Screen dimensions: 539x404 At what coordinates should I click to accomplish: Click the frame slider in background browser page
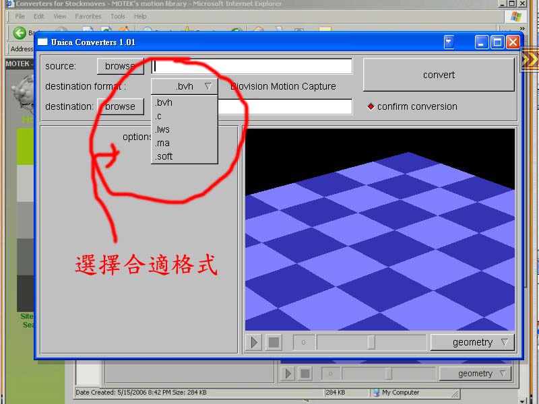point(389,374)
